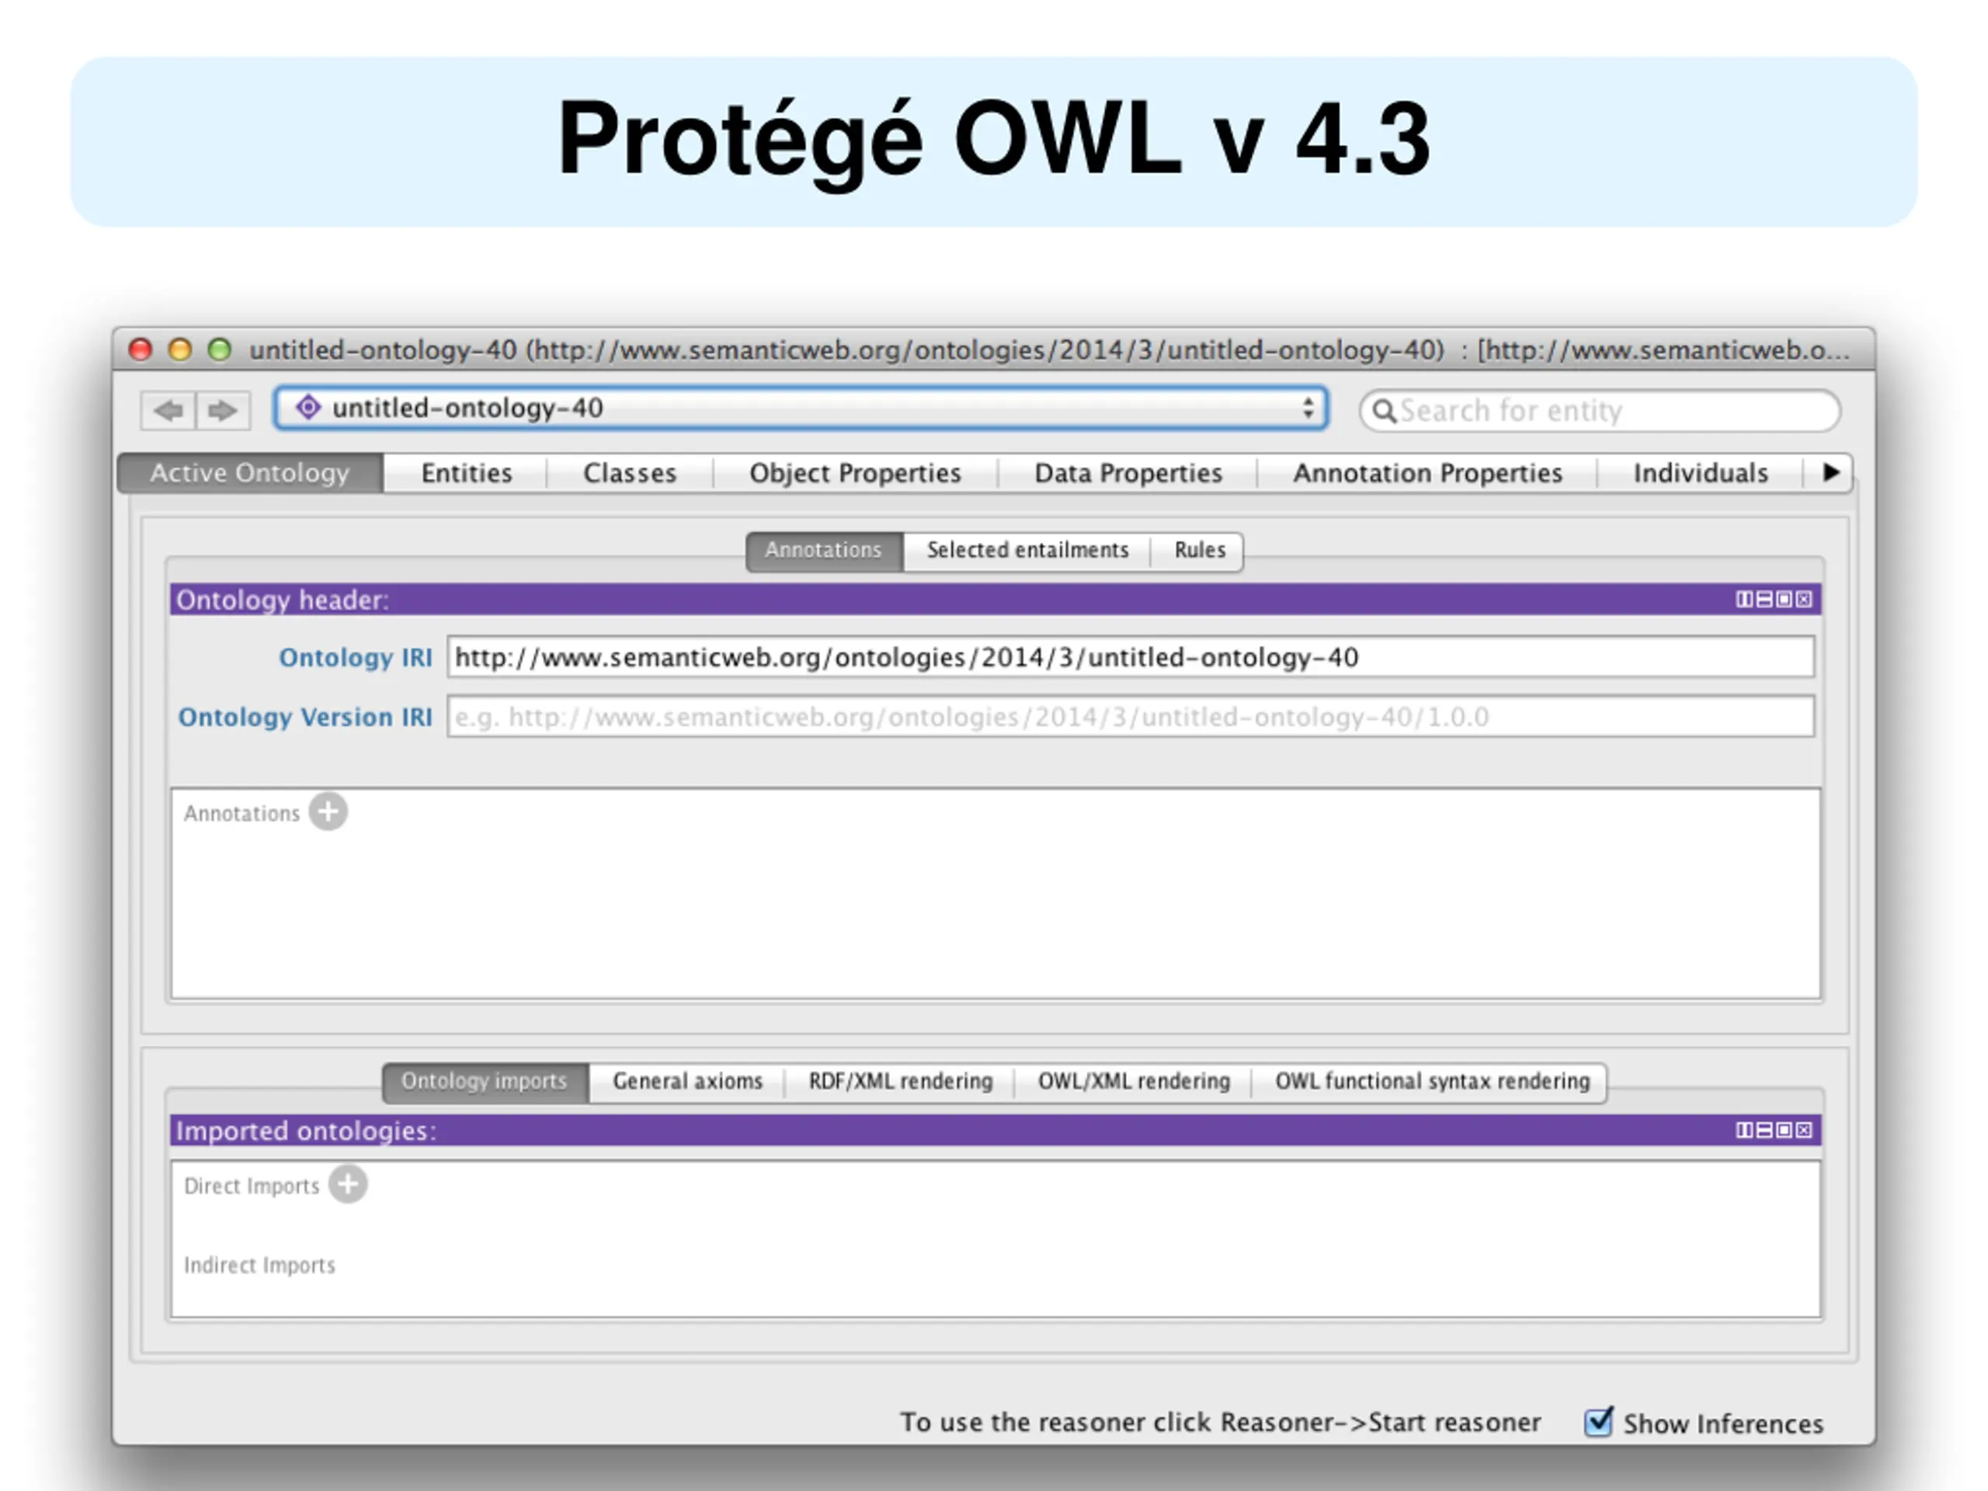This screenshot has width=1988, height=1491.
Task: Click the search magnifier icon
Action: pyautogui.click(x=1384, y=411)
